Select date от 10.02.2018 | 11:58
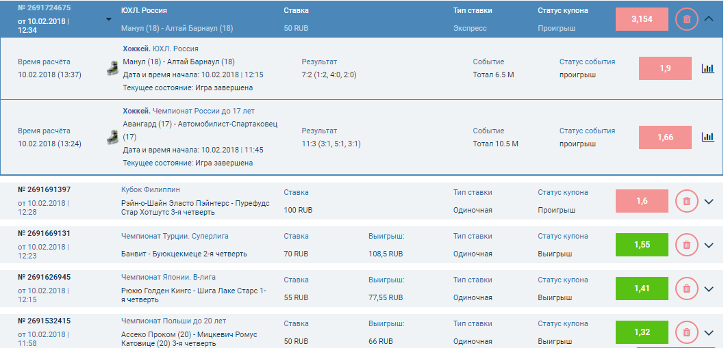Screen dimensions: 728x348 pos(43,339)
